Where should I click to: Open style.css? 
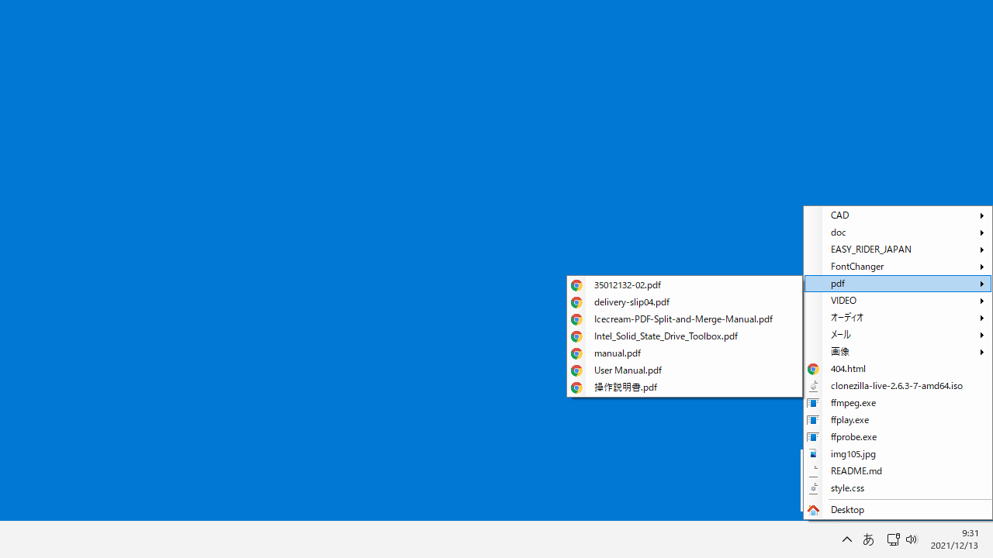pyautogui.click(x=898, y=488)
